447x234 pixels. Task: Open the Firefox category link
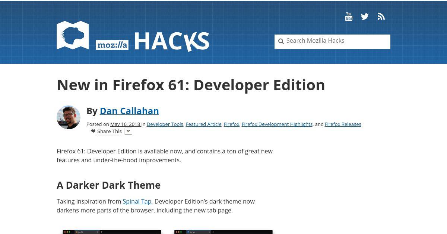click(x=232, y=124)
